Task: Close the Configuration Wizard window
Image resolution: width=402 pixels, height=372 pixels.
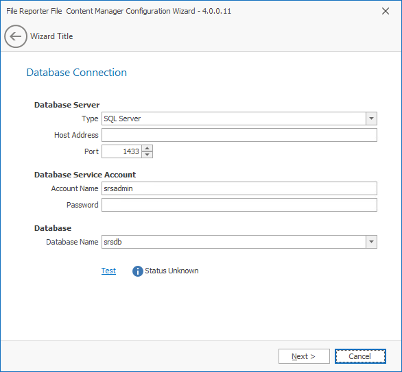Action: click(386, 11)
